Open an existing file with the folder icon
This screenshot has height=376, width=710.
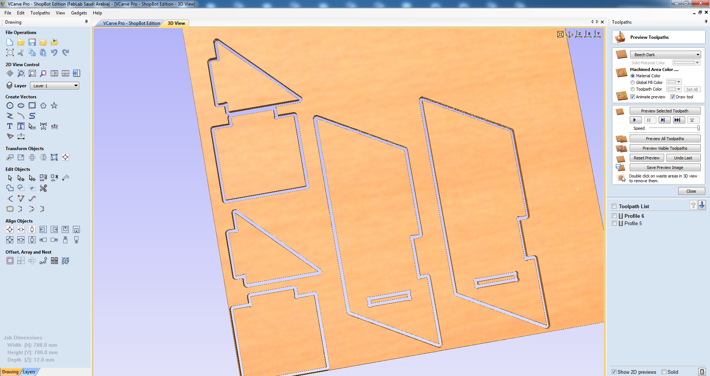click(21, 42)
